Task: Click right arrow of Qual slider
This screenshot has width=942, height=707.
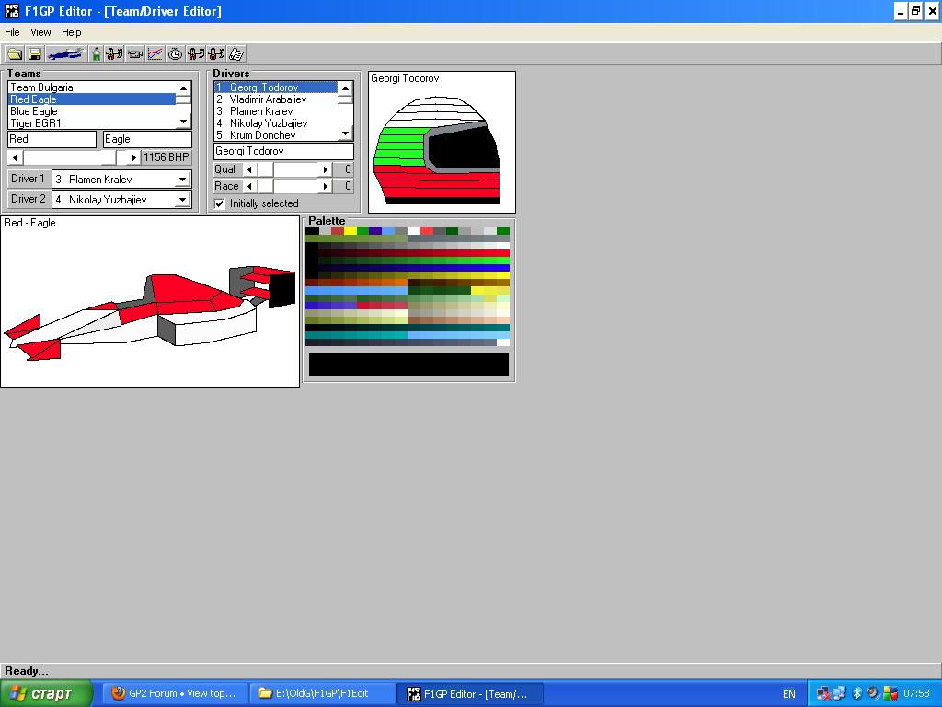Action: pos(325,169)
